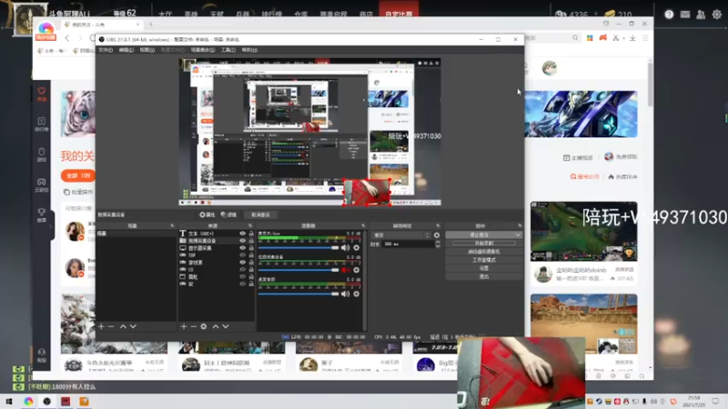Click 退出 (Exit) button in OBS controls
The height and width of the screenshot is (409, 728).
coord(484,276)
